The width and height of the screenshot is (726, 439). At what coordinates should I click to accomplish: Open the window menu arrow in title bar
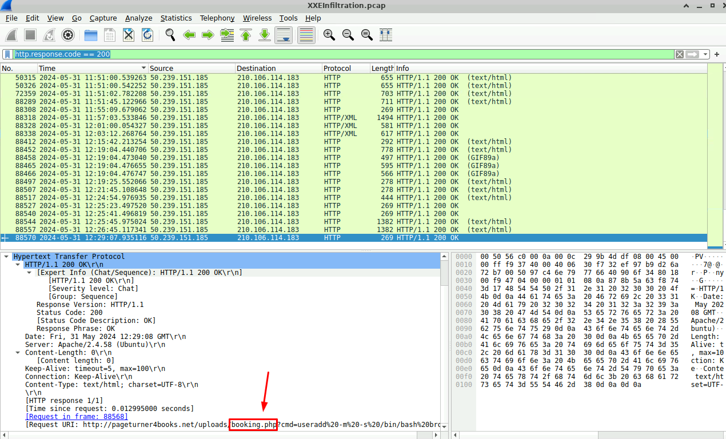coord(687,5)
